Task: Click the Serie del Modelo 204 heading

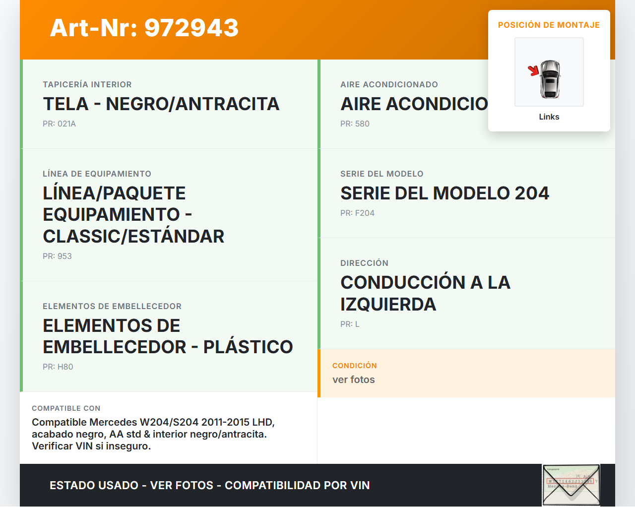Action: [x=444, y=193]
